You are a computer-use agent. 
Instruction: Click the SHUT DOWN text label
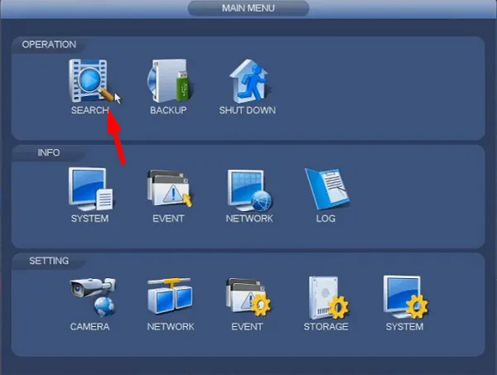click(248, 111)
